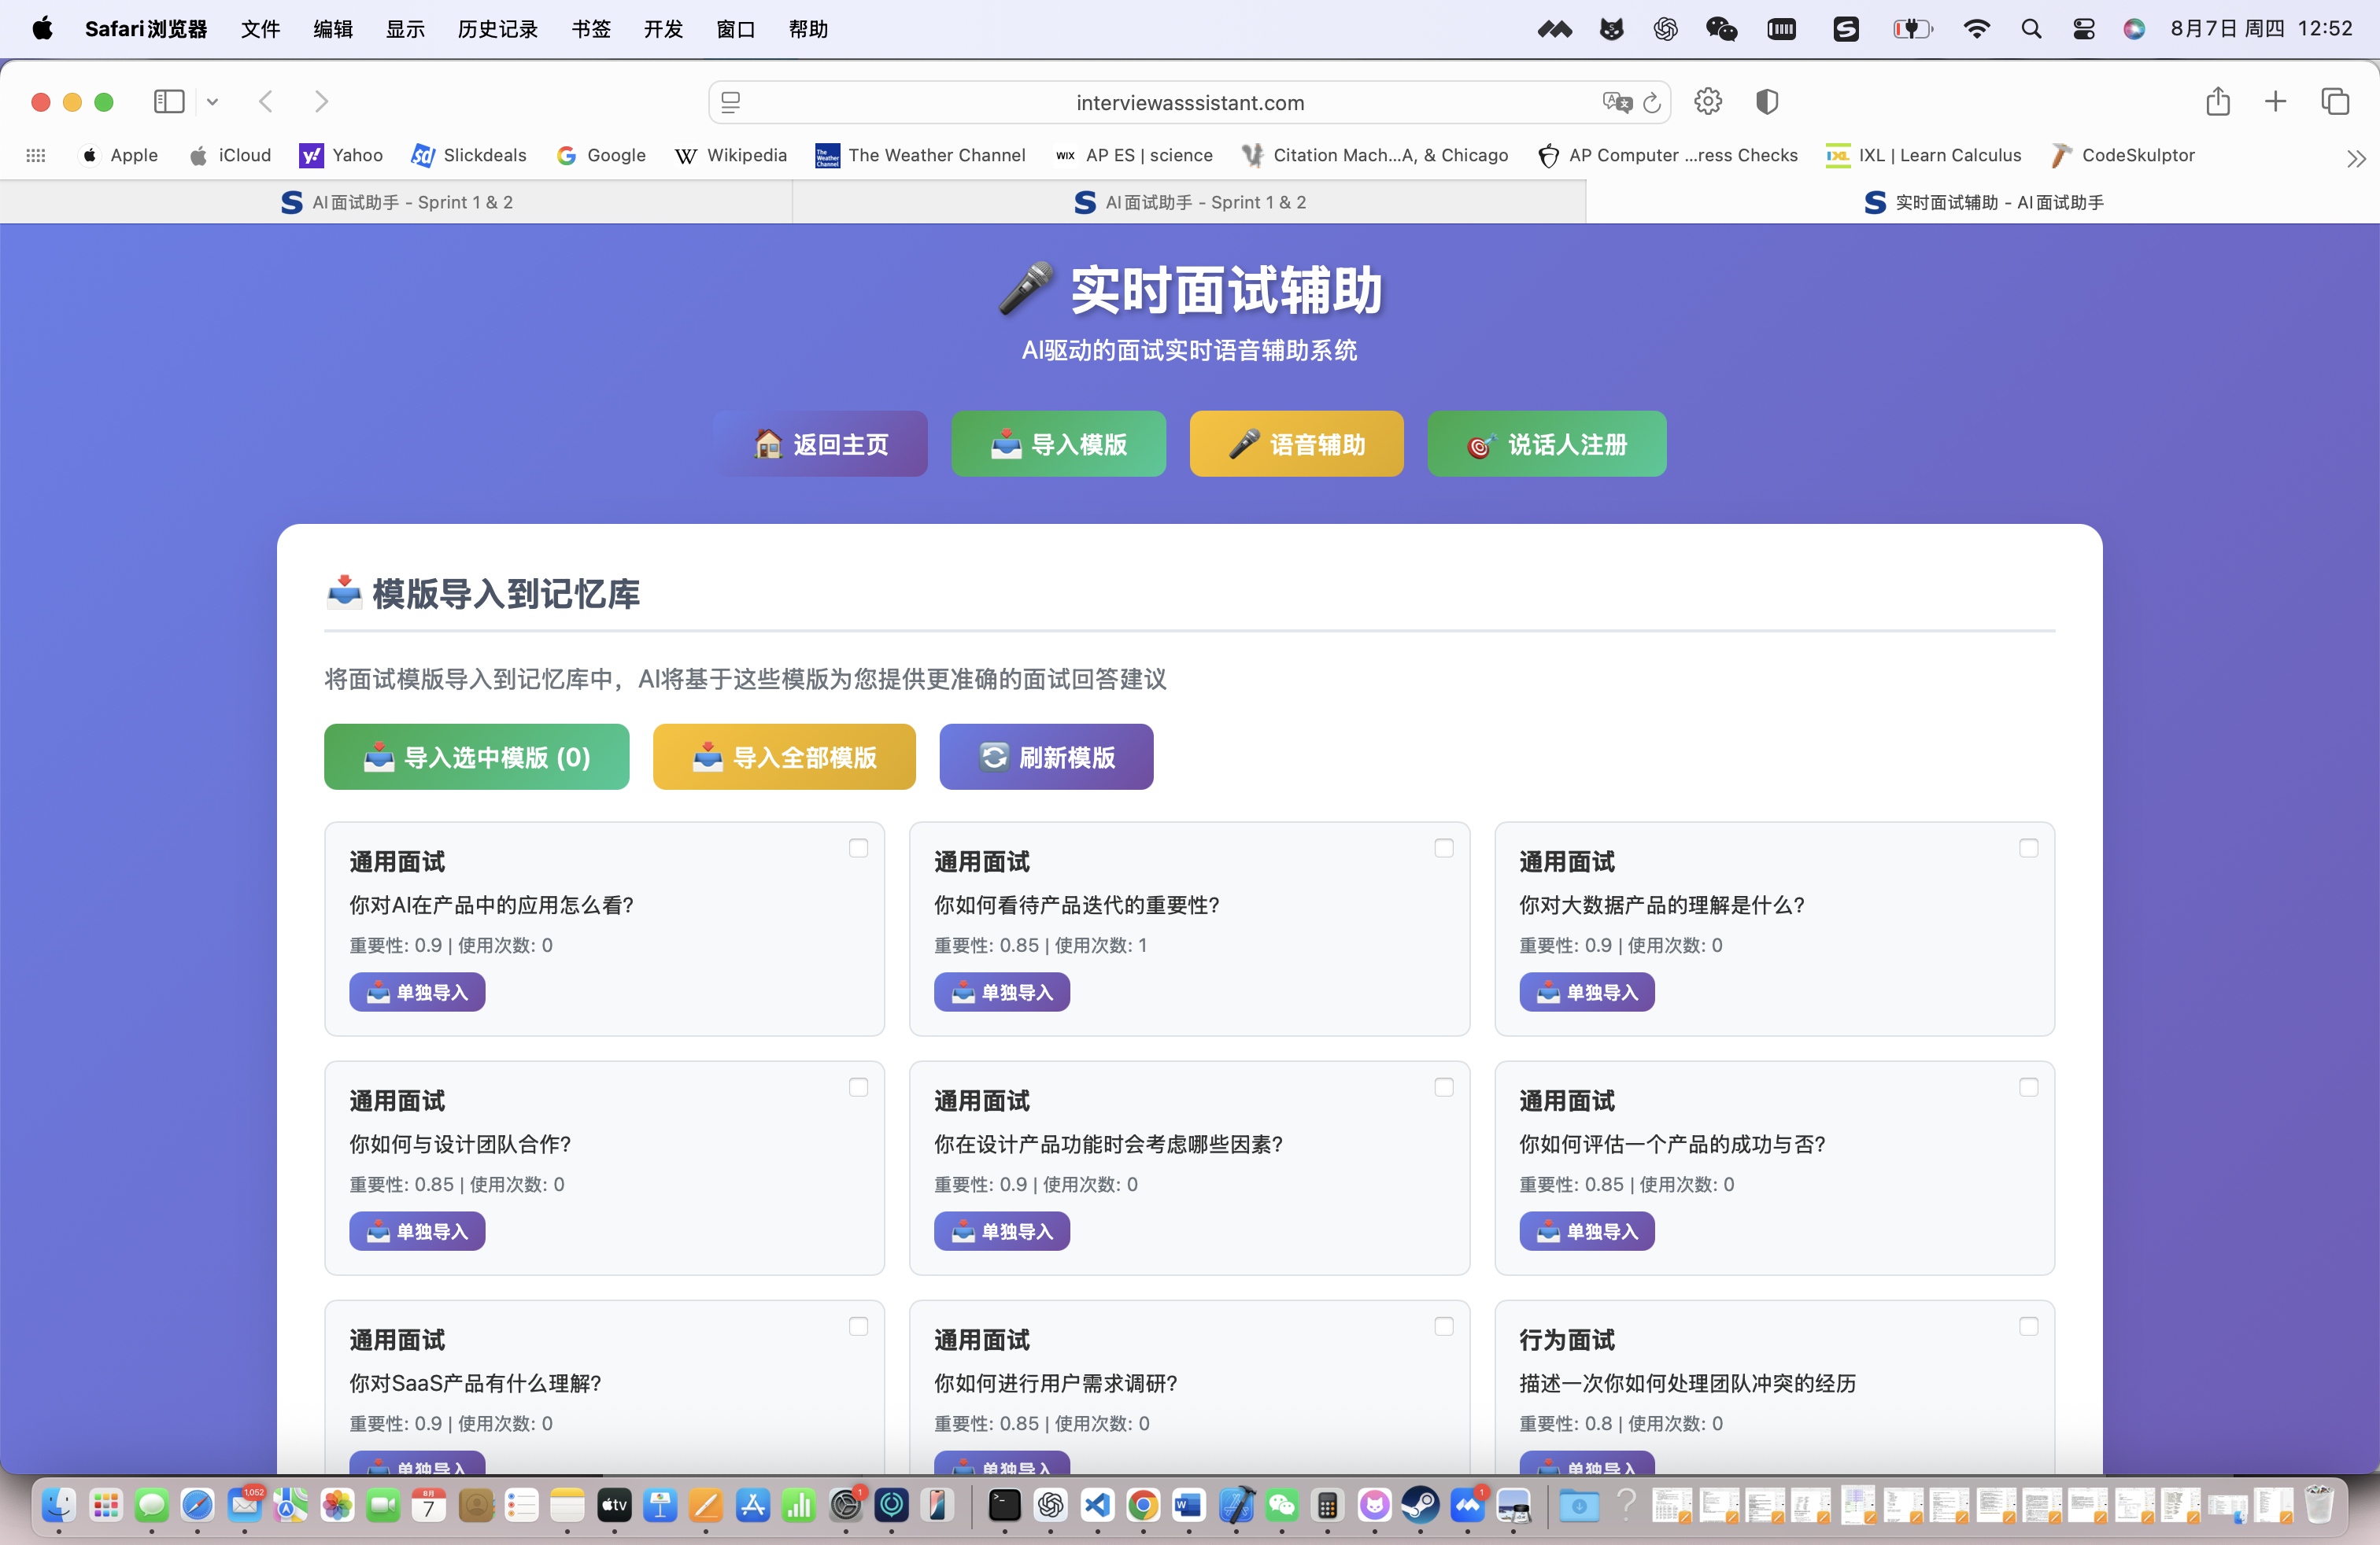Check the 你对大数据产品的理解是什么 card checkbox

tap(2028, 847)
